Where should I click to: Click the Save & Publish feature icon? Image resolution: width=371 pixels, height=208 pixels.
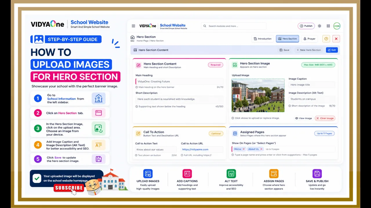[x=317, y=174]
